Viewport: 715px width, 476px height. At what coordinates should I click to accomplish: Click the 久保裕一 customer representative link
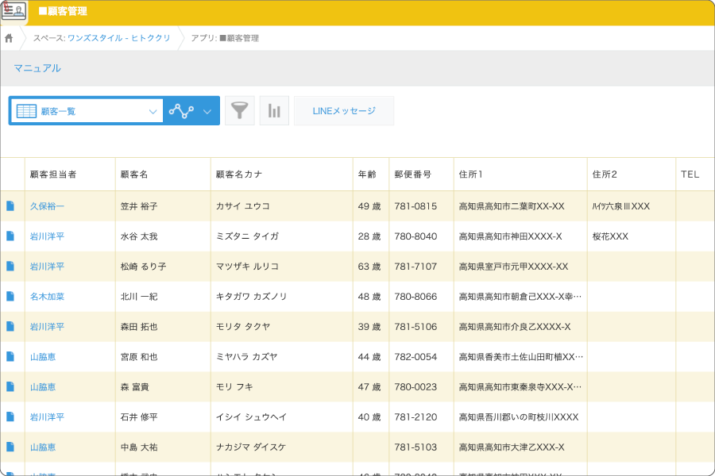(x=47, y=206)
